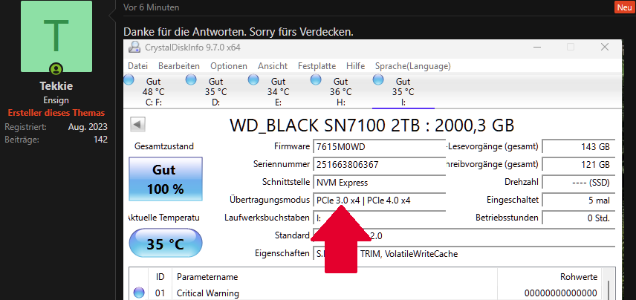Image resolution: width=636 pixels, height=300 pixels.
Task: Click the previous disk arrow button
Action: [x=137, y=125]
